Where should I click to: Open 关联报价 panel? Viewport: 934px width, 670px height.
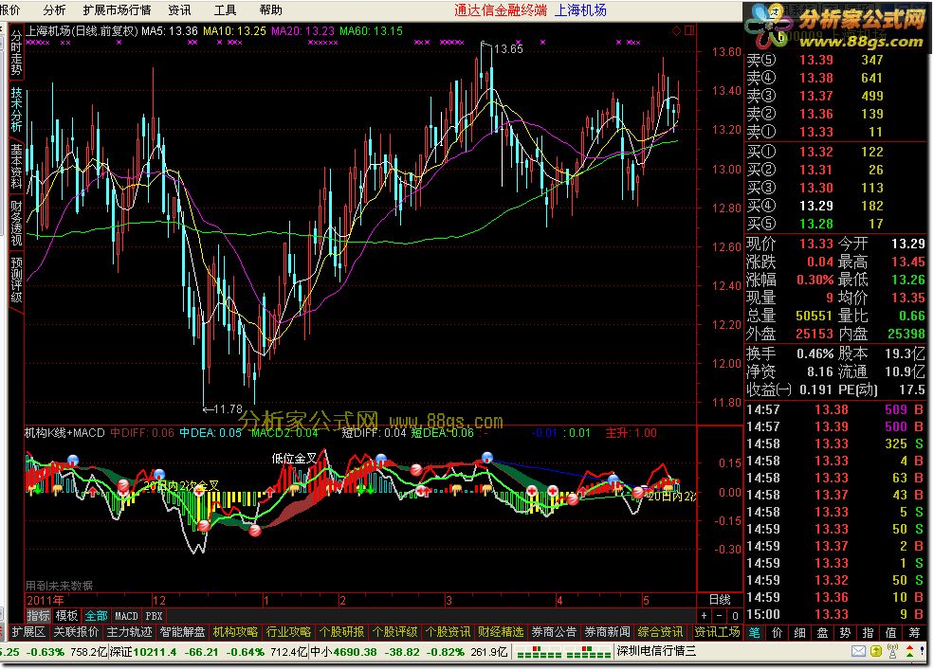pos(76,632)
